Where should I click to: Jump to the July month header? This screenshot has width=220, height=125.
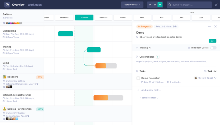tap(201, 18)
